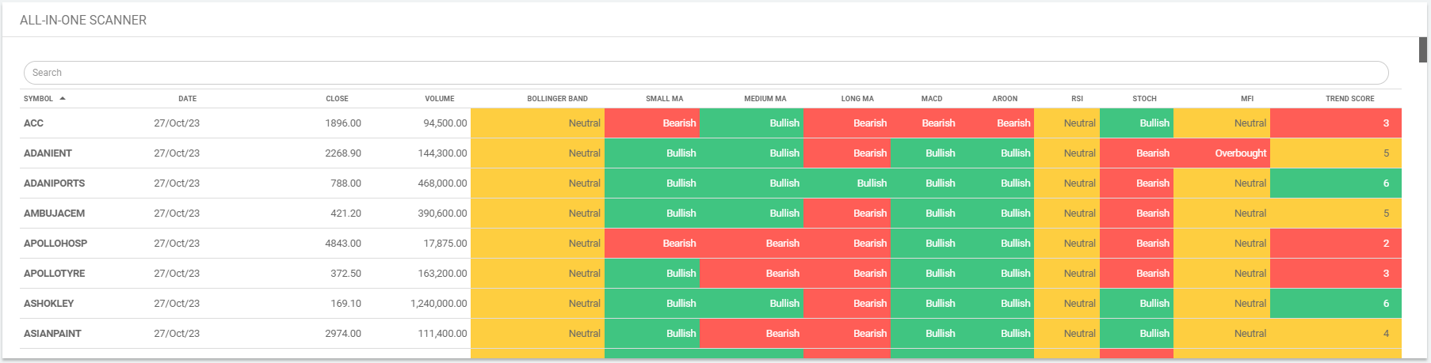Click ADANIENT trend score 5
The height and width of the screenshot is (363, 1431).
pyautogui.click(x=1336, y=153)
